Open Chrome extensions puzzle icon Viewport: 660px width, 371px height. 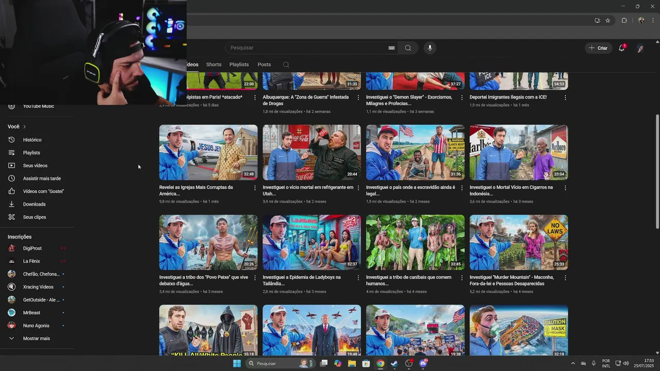[624, 21]
